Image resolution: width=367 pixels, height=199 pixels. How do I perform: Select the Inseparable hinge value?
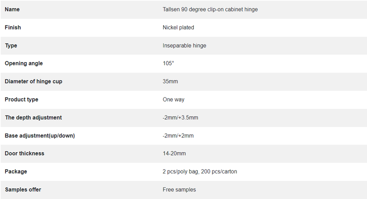[184, 45]
